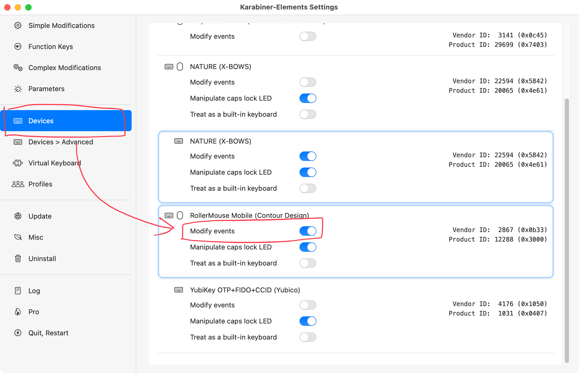Click Vendor ID 4176 (0x1050) text

coord(500,304)
